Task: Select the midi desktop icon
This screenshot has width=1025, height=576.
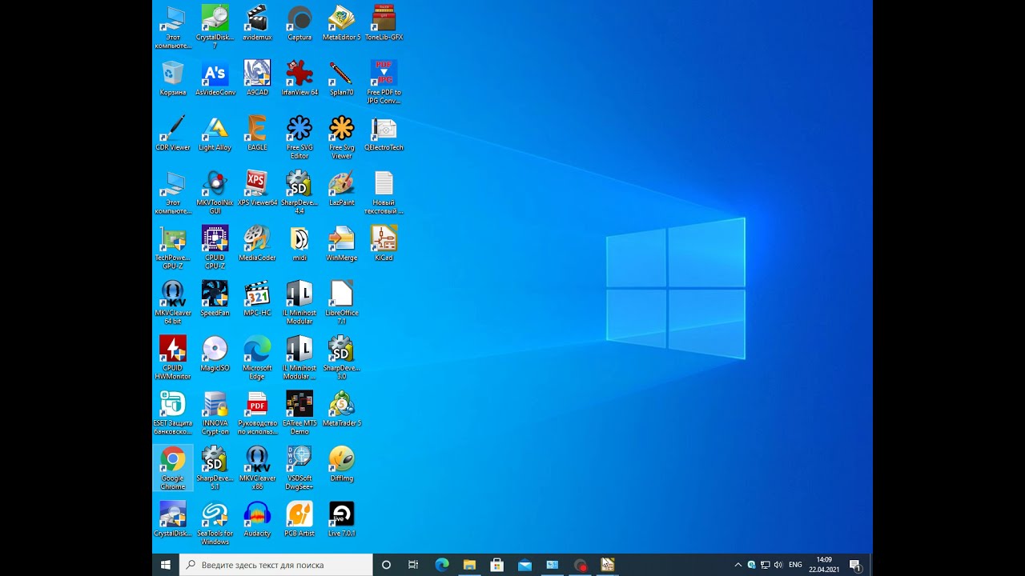Action: pos(299,244)
